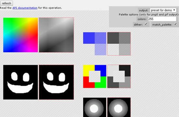Click the dark gray square in grayscale output
This screenshot has height=117, width=179.
(x=113, y=38)
